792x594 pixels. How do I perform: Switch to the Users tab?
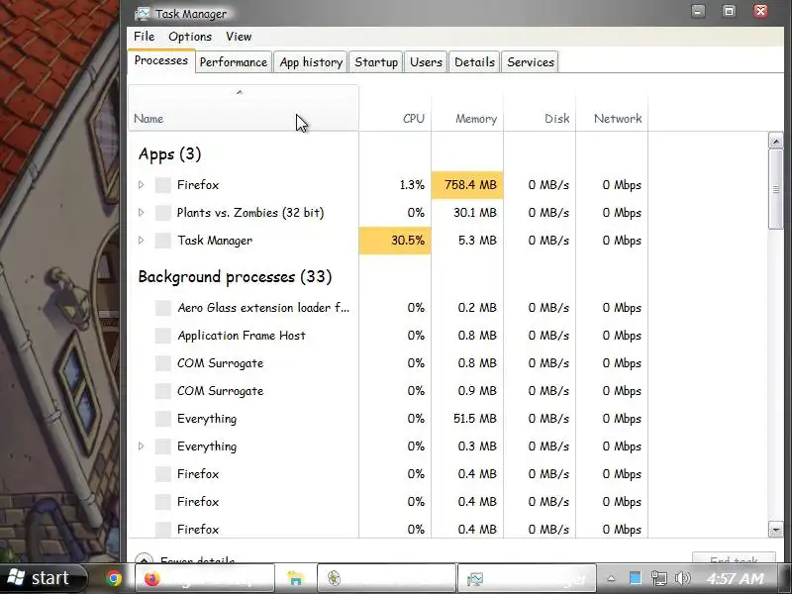tap(426, 62)
